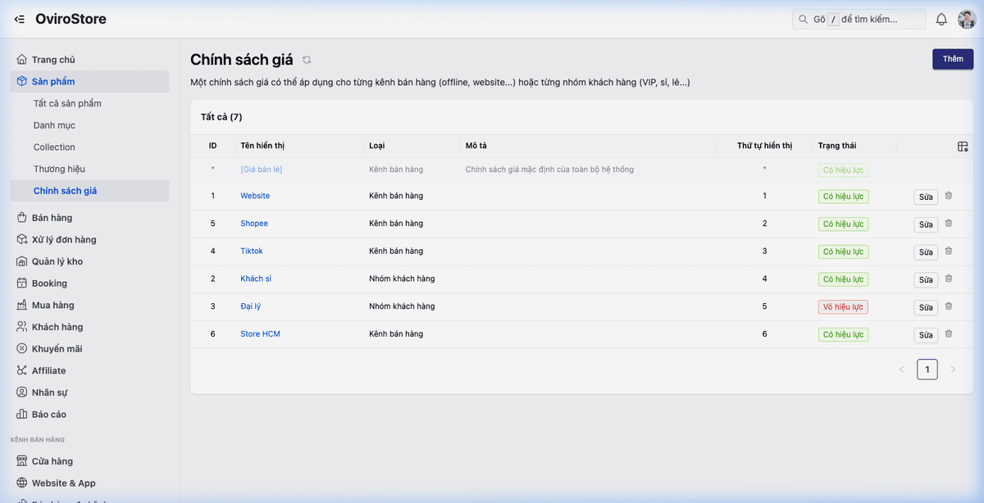The height and width of the screenshot is (503, 984).
Task: Click the Thêm button
Action: pyautogui.click(x=952, y=59)
